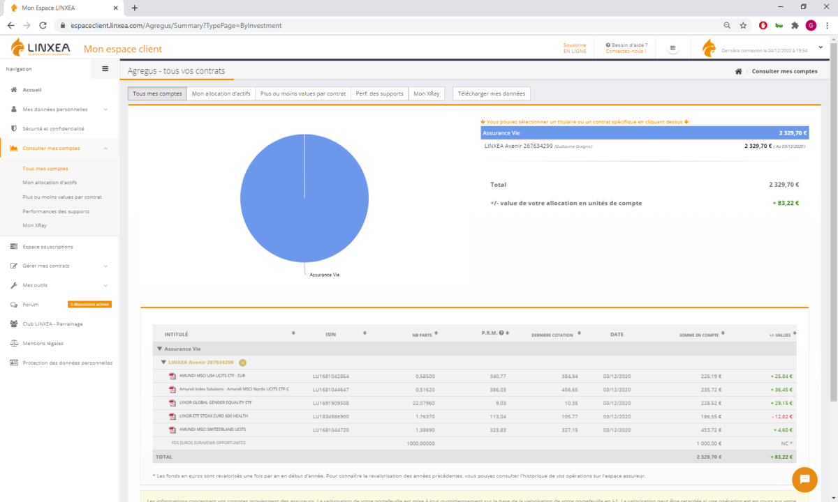
Task: Collapse the LINXEA Avenir 267634299 group
Action: [x=163, y=363]
